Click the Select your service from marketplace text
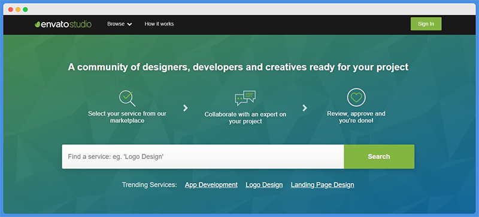Viewport: 479px width, 217px height. [x=127, y=117]
